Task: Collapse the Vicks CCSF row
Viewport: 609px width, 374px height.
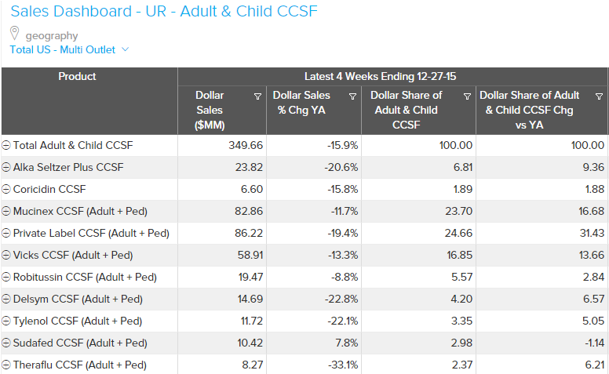Action: point(6,255)
